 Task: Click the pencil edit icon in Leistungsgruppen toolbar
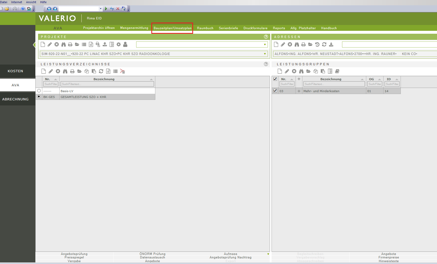287,71
